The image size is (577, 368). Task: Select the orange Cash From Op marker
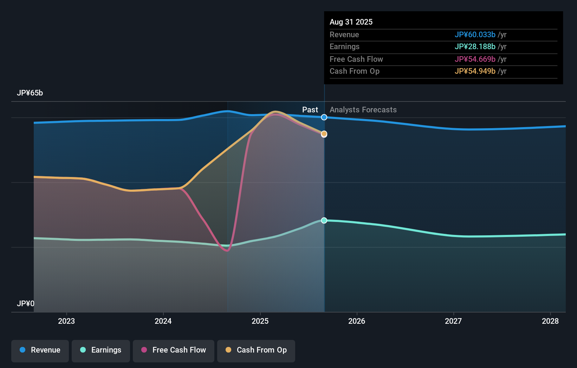coord(324,134)
